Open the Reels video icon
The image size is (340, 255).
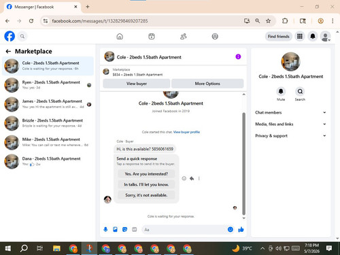pos(152,36)
